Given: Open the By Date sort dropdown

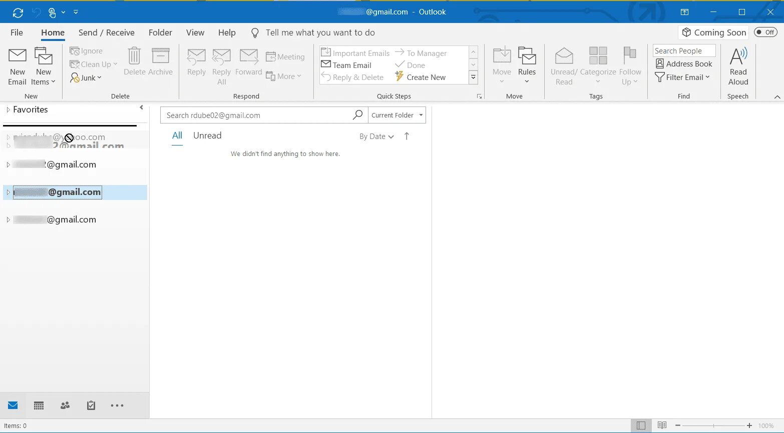Looking at the screenshot, I should [x=376, y=136].
